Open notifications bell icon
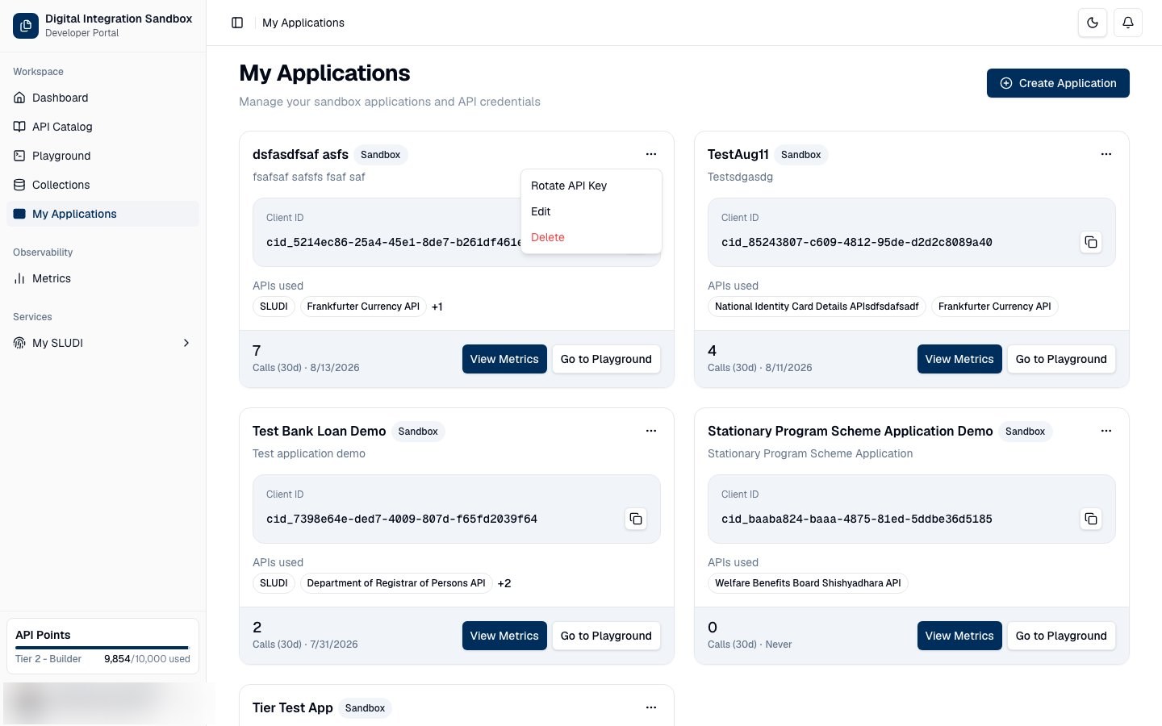The height and width of the screenshot is (726, 1162). click(x=1128, y=23)
